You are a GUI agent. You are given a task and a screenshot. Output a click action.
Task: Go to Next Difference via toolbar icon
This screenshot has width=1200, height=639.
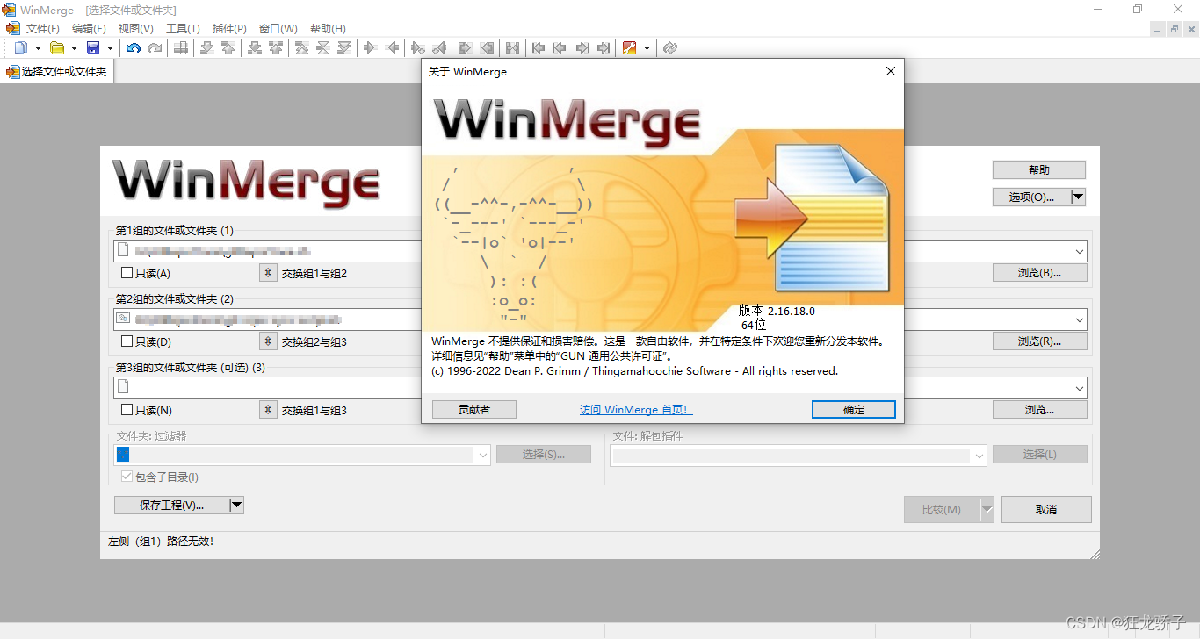pos(207,47)
